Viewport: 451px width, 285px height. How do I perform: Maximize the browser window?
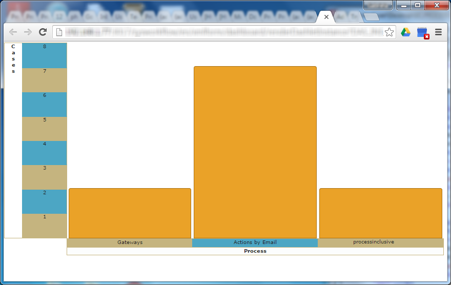pyautogui.click(x=418, y=5)
